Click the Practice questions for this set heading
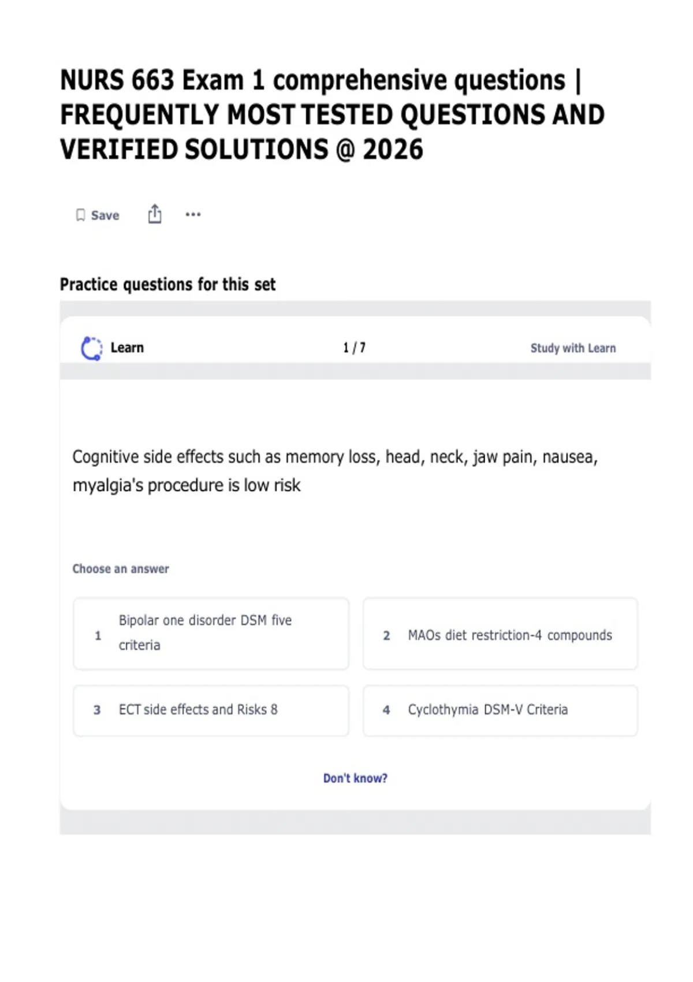 (167, 284)
